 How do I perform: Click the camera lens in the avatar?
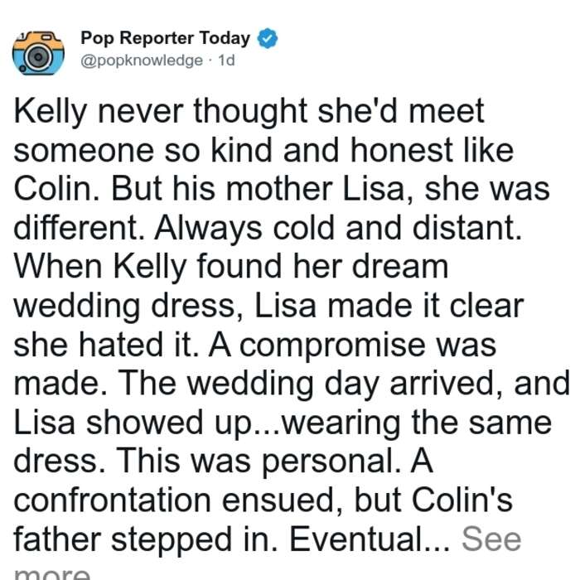coord(38,57)
